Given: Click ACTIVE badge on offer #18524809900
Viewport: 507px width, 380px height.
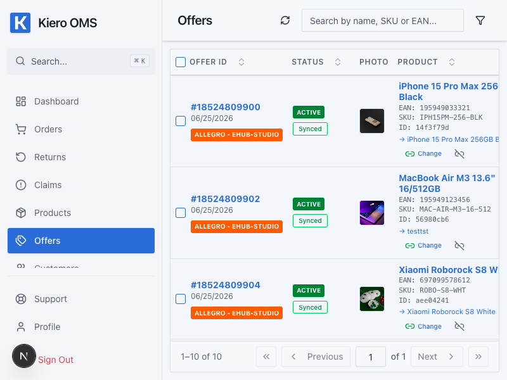Looking at the screenshot, I should (x=309, y=113).
